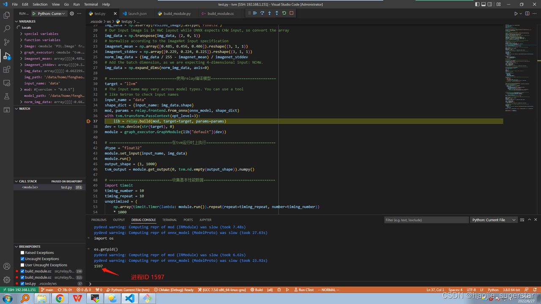Click Step Over in the debug toolbar
This screenshot has width=541, height=304.
point(262,13)
